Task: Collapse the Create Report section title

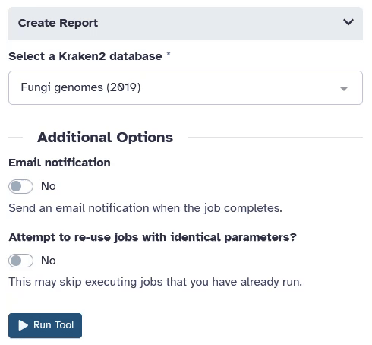Action: 58,23
